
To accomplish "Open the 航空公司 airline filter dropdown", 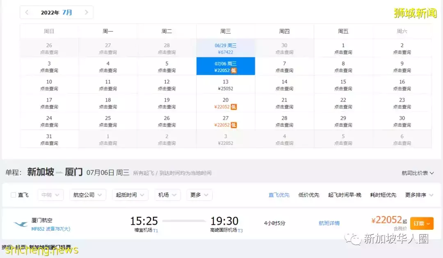I will [87, 195].
